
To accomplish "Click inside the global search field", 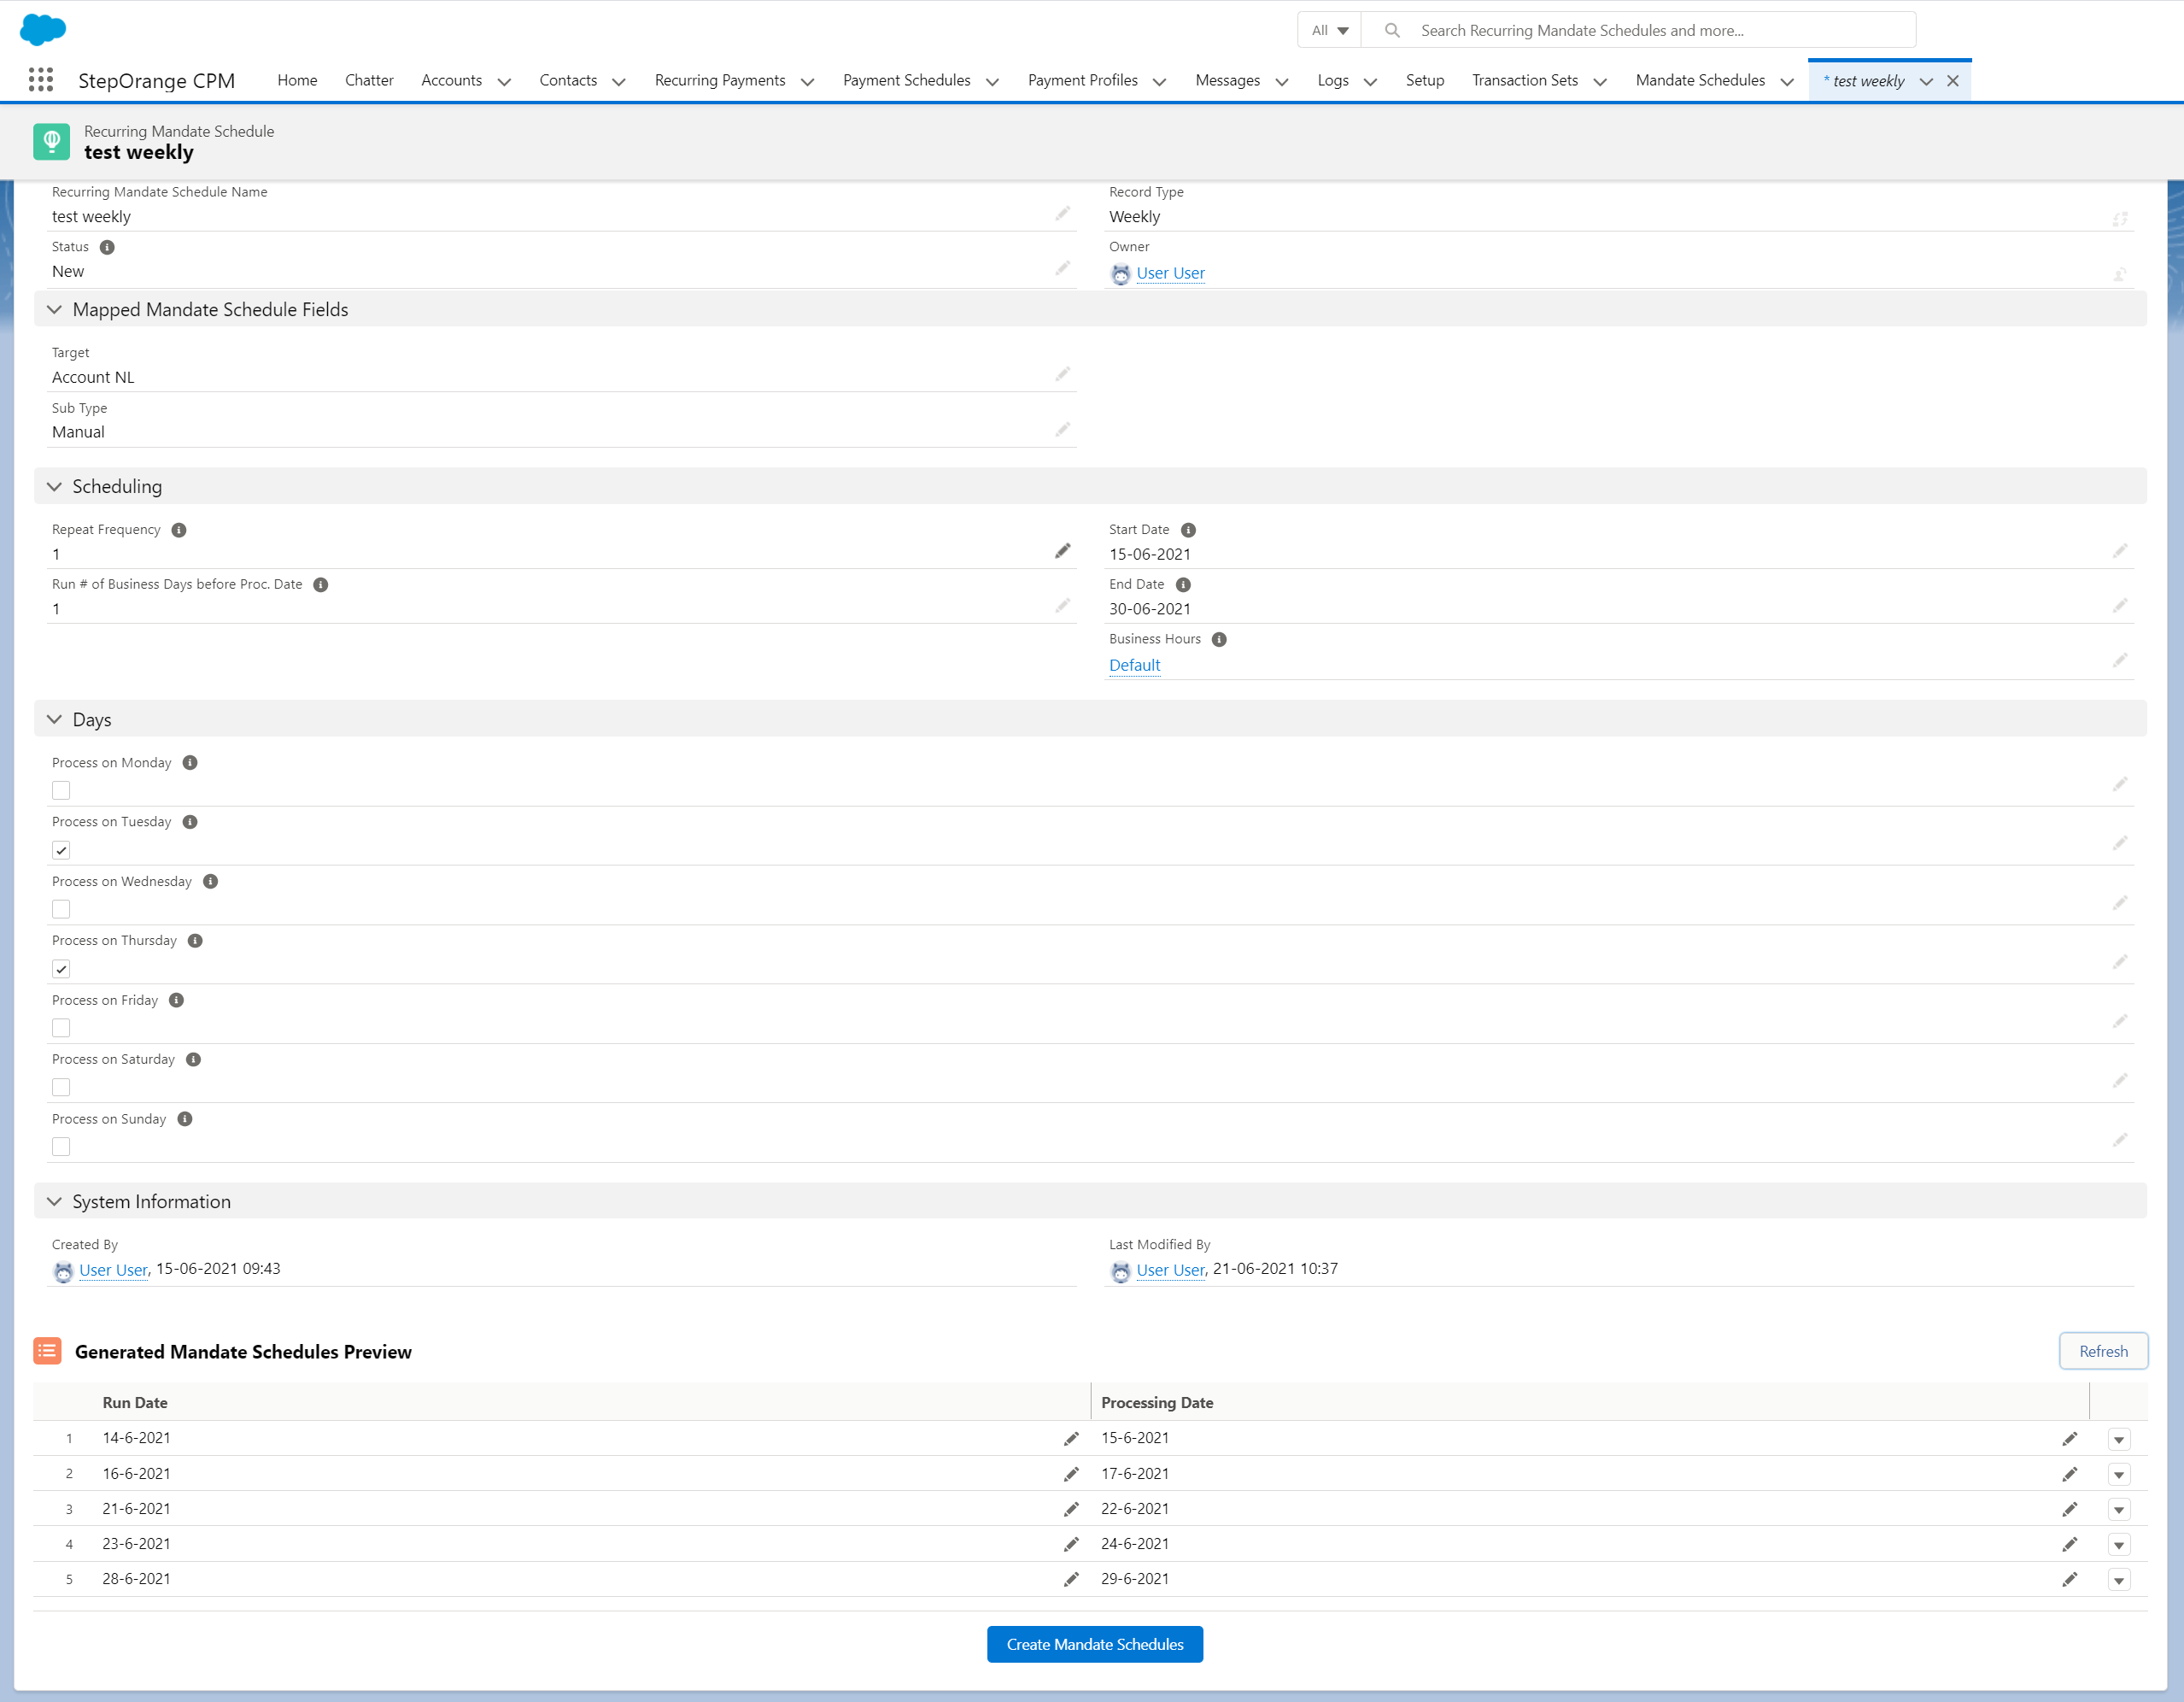I will pyautogui.click(x=1650, y=30).
